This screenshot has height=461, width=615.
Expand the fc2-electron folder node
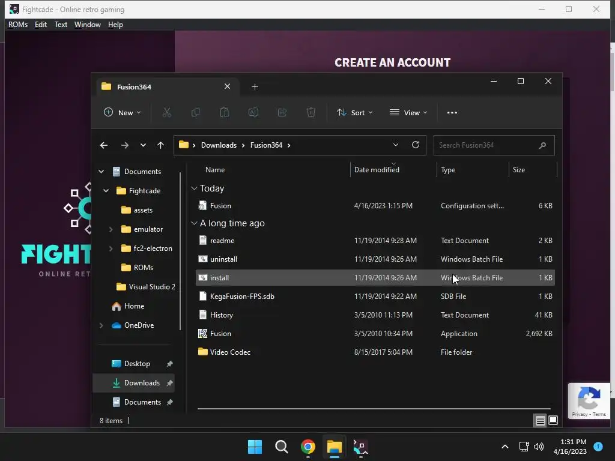[111, 249]
